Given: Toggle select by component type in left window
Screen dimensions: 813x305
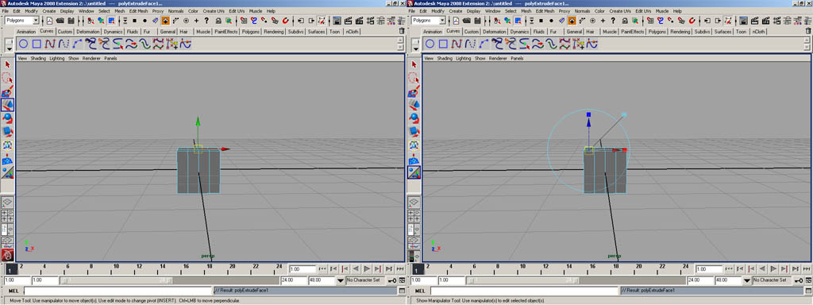Looking at the screenshot, I should click(x=111, y=21).
